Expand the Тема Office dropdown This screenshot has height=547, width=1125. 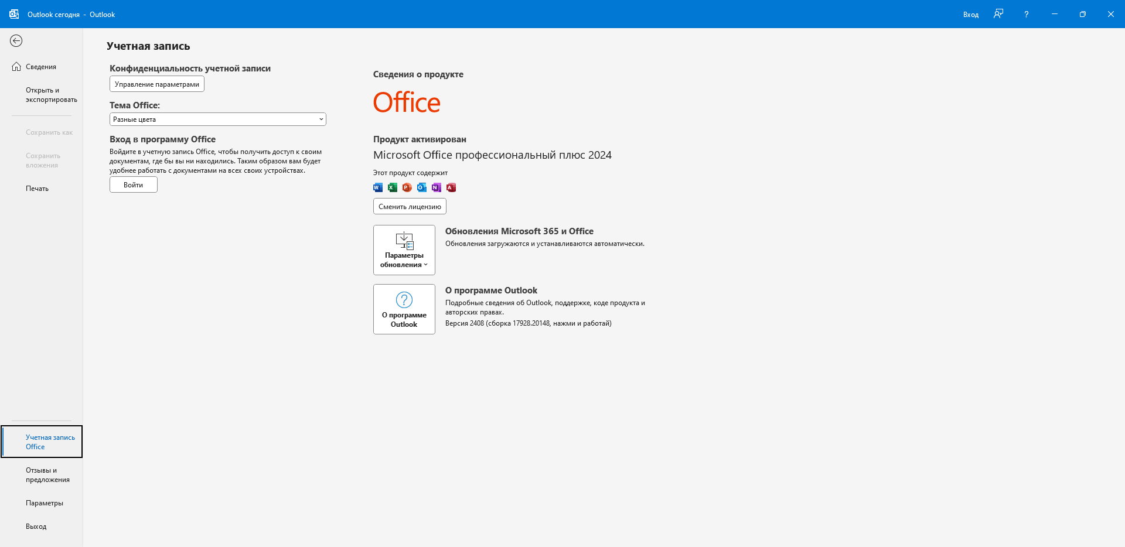point(218,119)
